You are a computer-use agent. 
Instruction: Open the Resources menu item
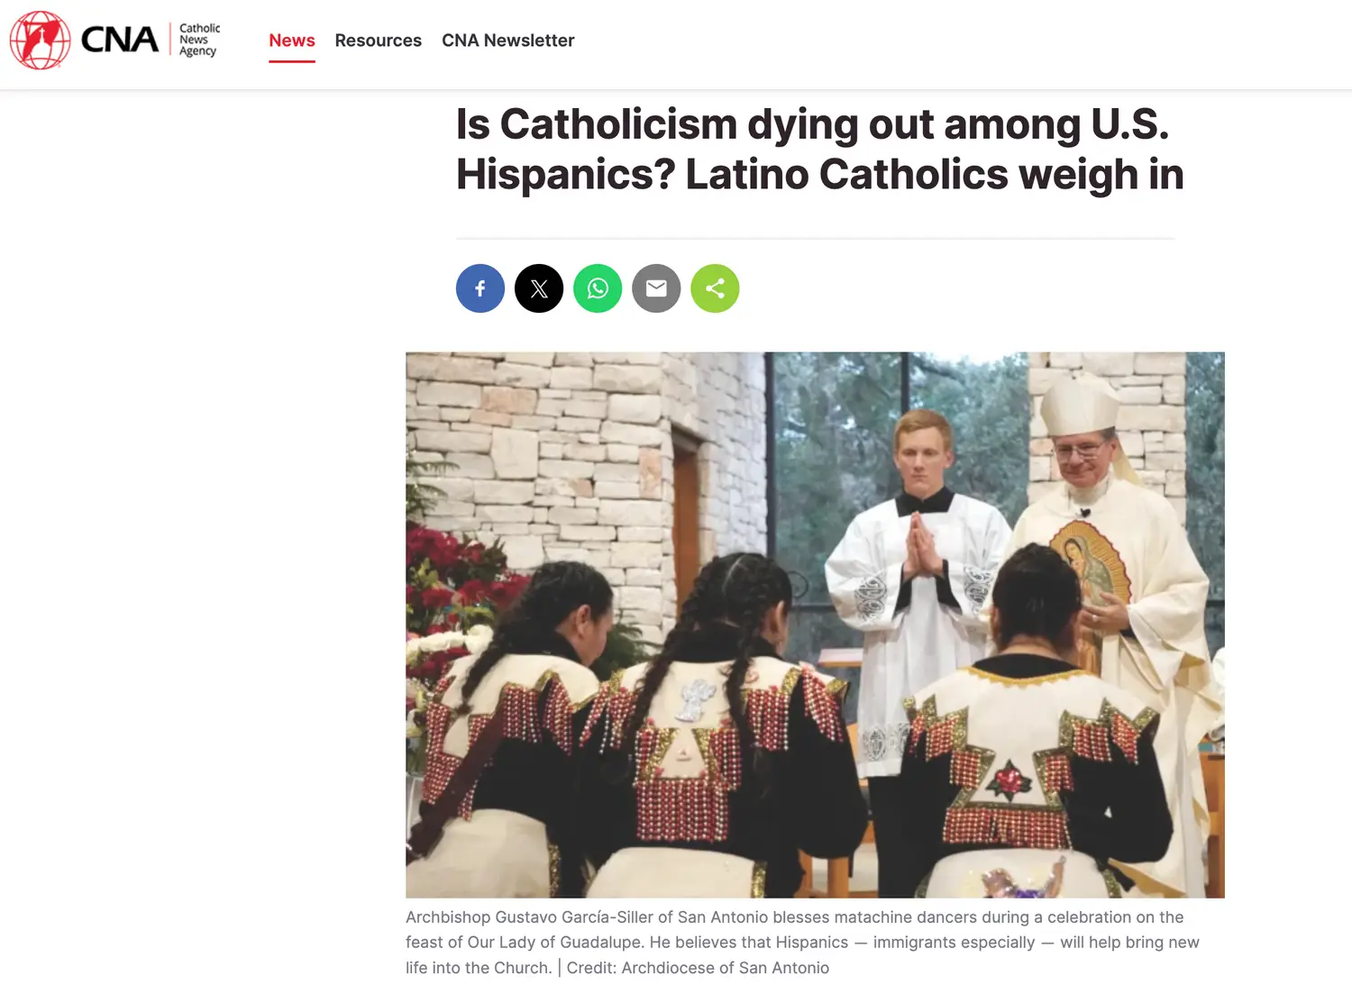(x=378, y=41)
